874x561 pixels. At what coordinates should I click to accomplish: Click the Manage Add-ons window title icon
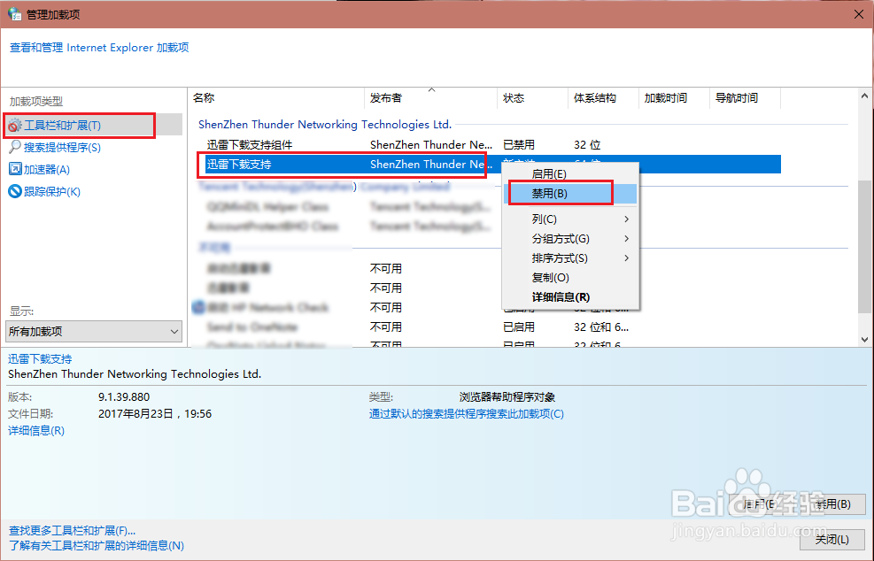coord(14,13)
